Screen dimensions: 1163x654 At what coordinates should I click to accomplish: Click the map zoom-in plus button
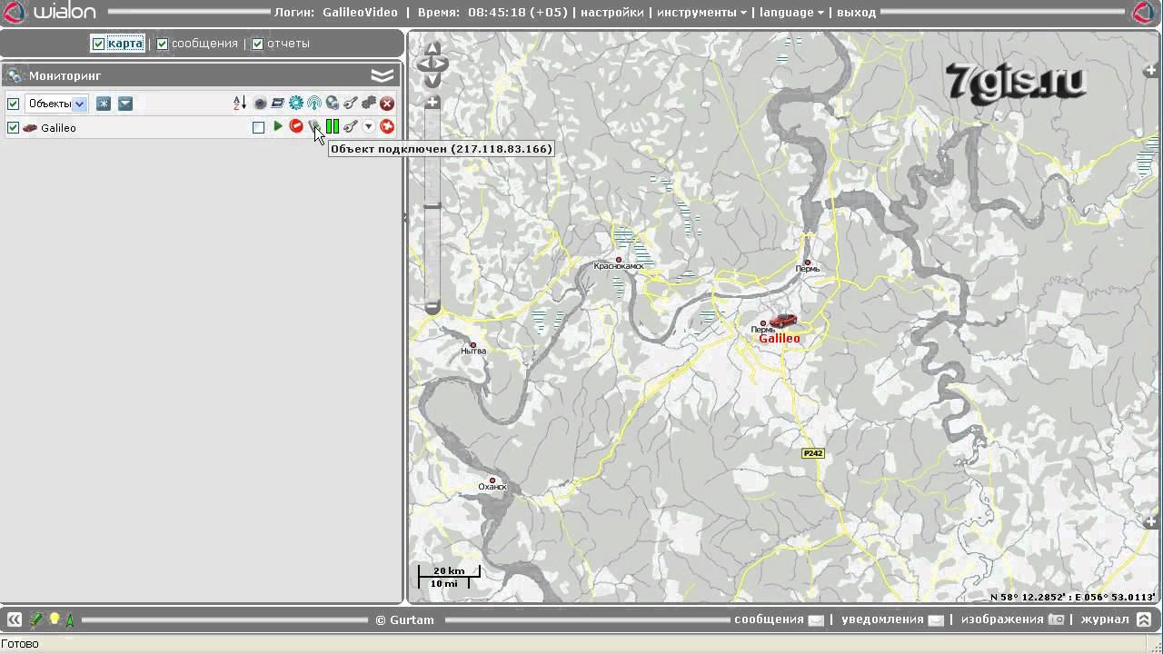(432, 103)
